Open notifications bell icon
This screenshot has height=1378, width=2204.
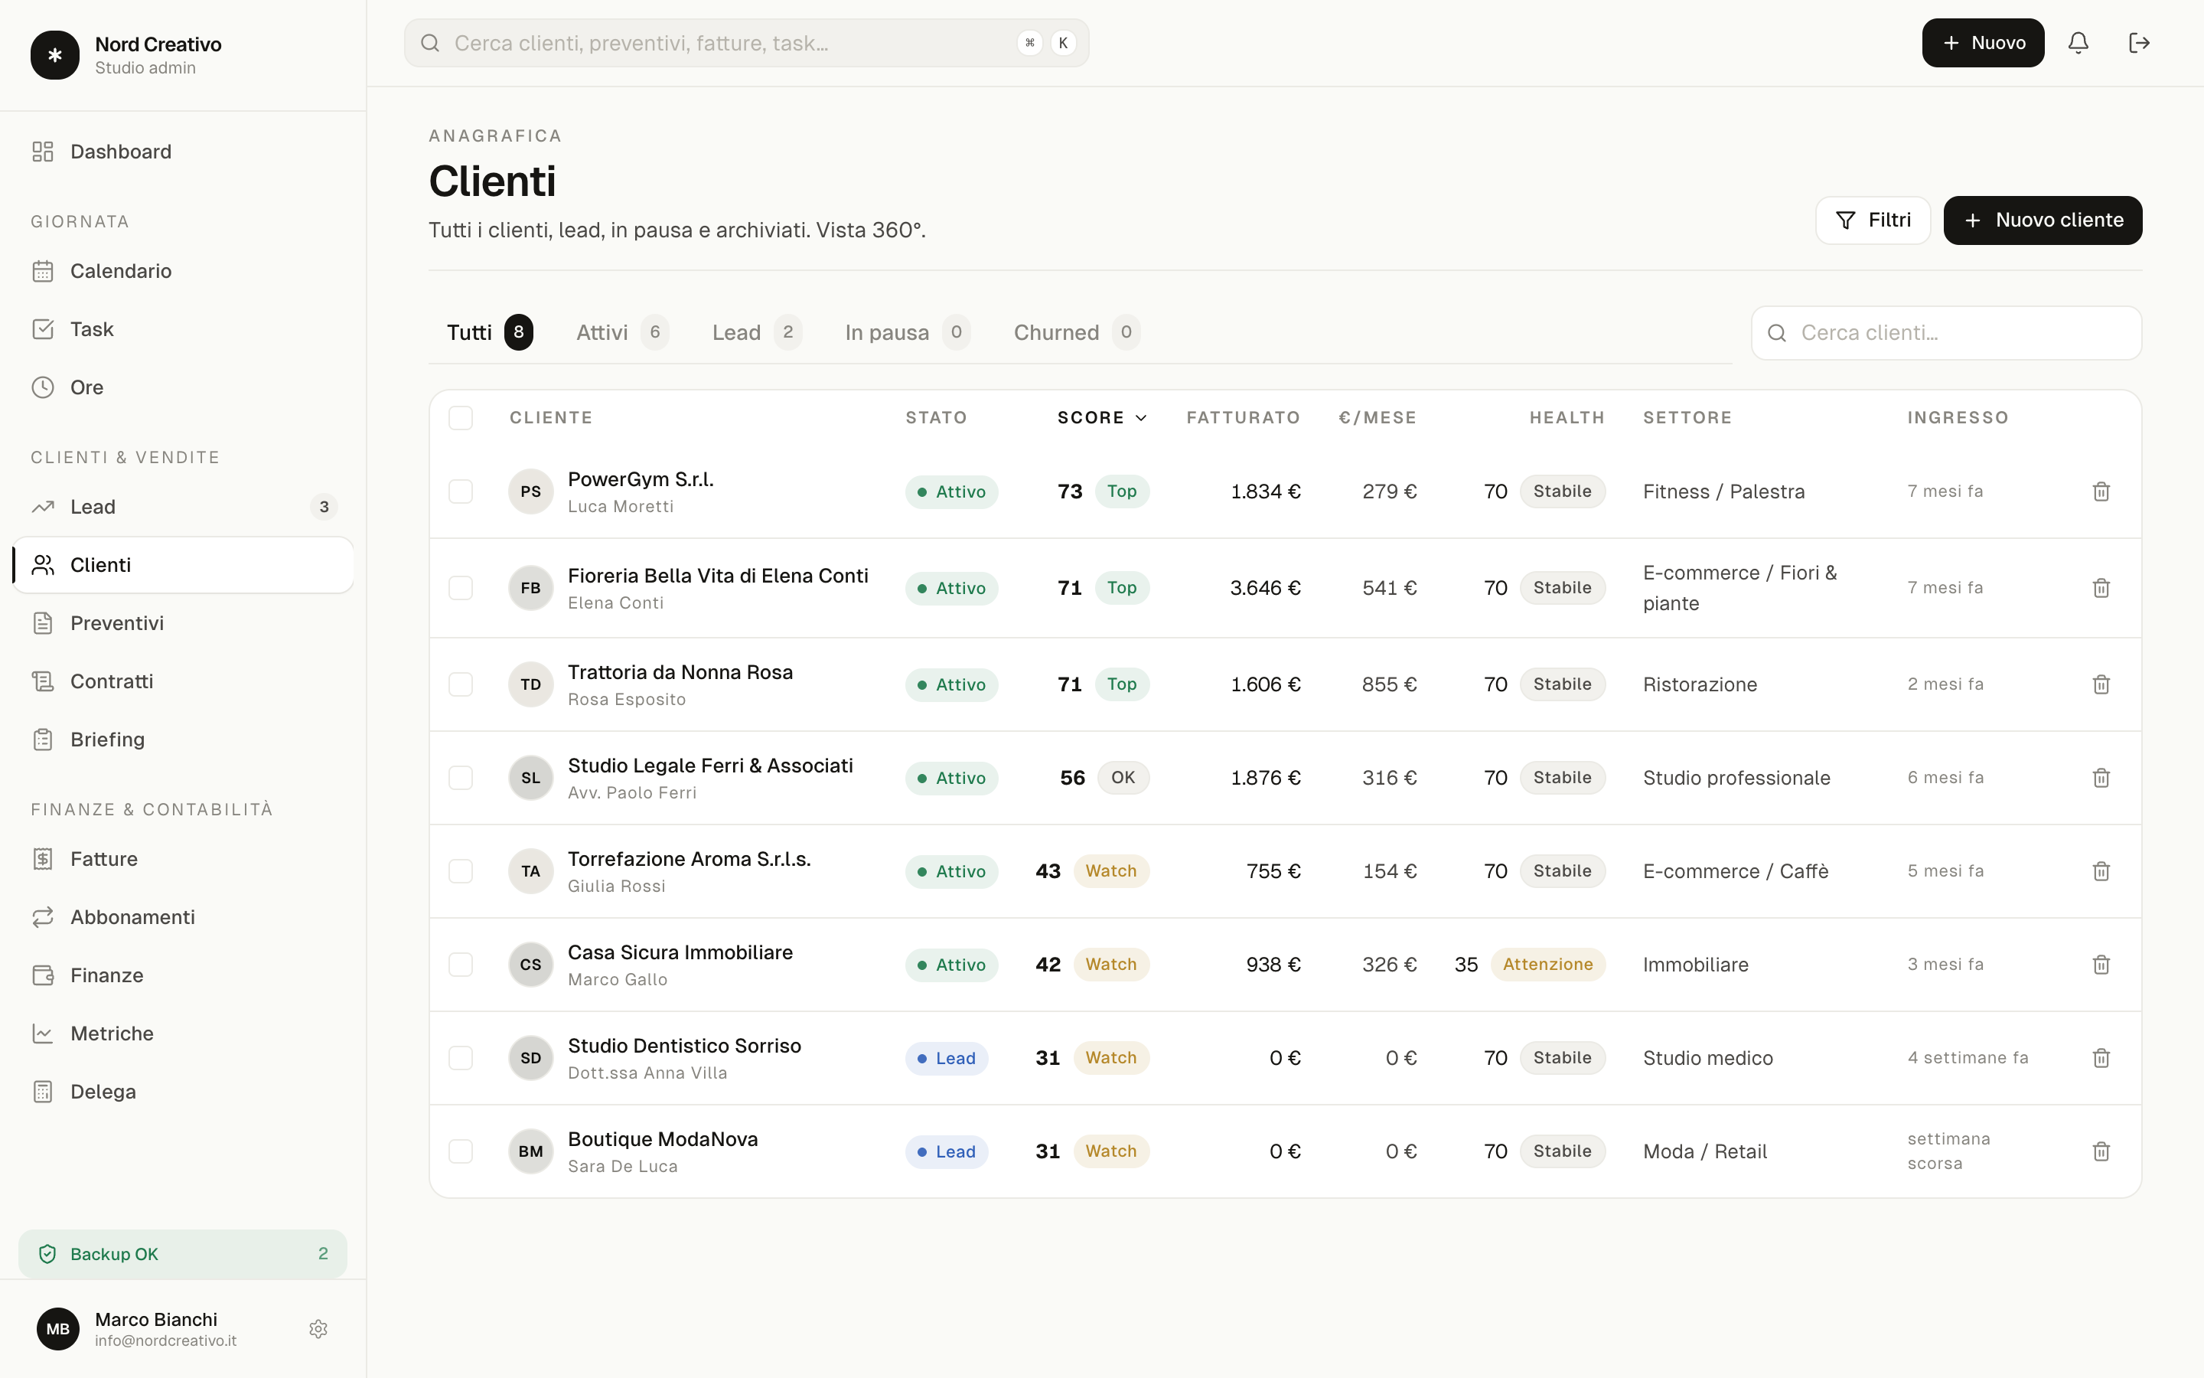[2078, 43]
